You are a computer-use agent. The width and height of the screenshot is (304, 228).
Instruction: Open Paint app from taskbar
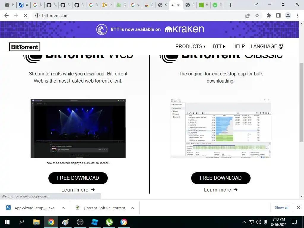pos(65,222)
